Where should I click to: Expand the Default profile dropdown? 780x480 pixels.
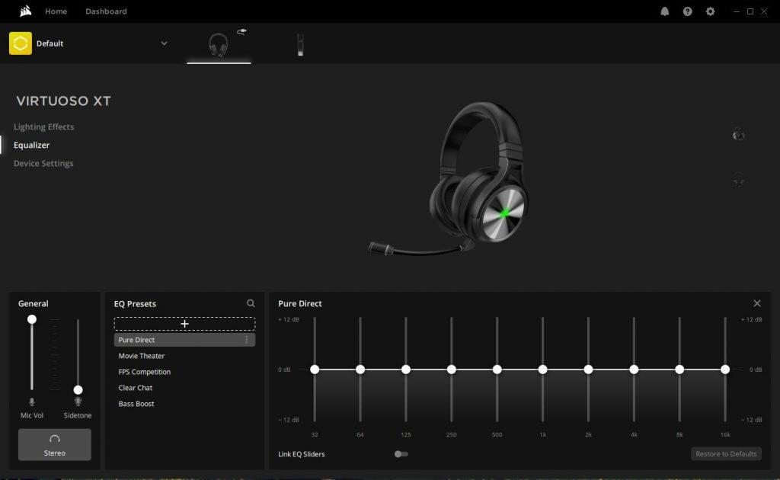click(164, 43)
